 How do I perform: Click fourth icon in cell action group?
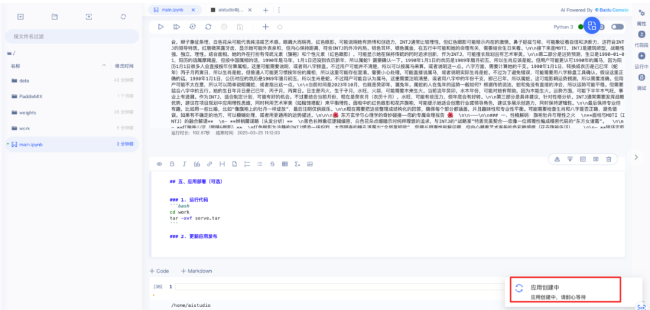(596, 159)
